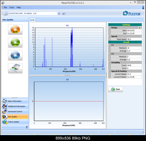Click the menu bar options arrow icon
Image resolution: width=146 pixels, height=141 pixels.
pyautogui.click(x=143, y=8)
